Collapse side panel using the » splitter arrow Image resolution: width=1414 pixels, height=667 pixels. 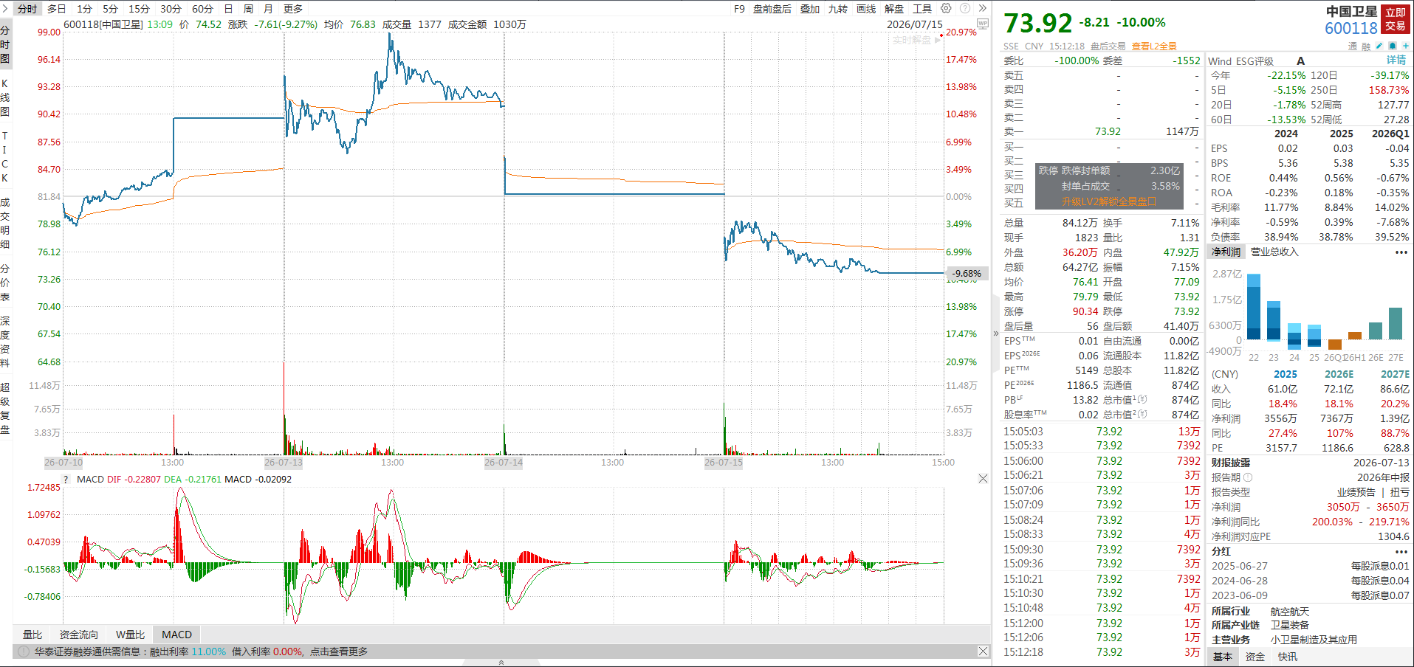pyautogui.click(x=995, y=333)
